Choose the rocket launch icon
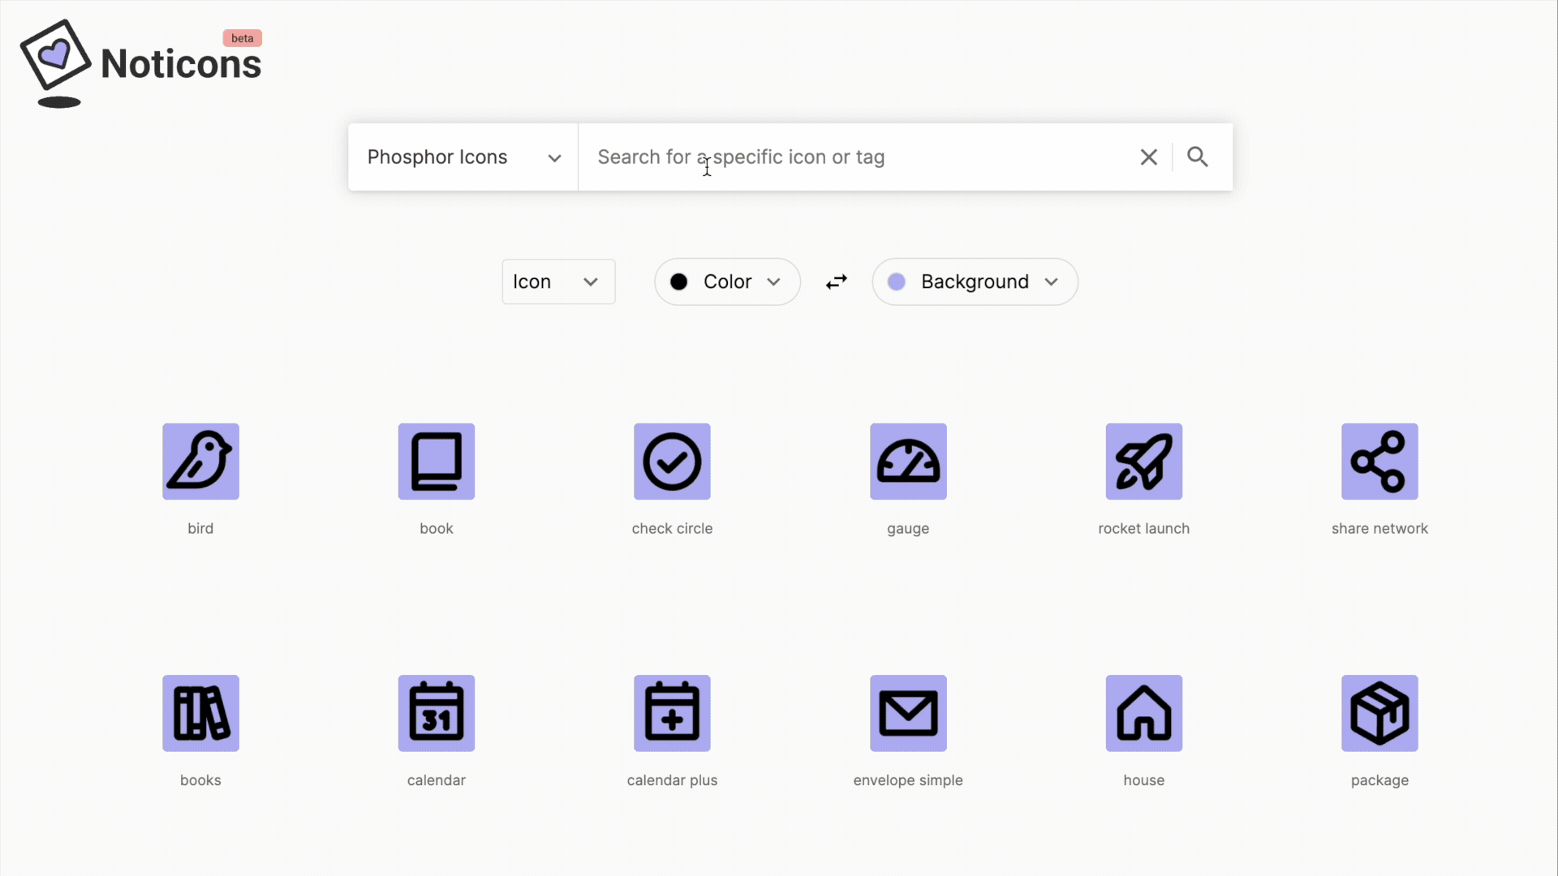Image resolution: width=1558 pixels, height=876 pixels. [x=1144, y=462]
